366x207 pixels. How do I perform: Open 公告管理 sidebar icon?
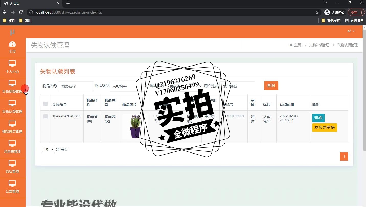click(12, 183)
